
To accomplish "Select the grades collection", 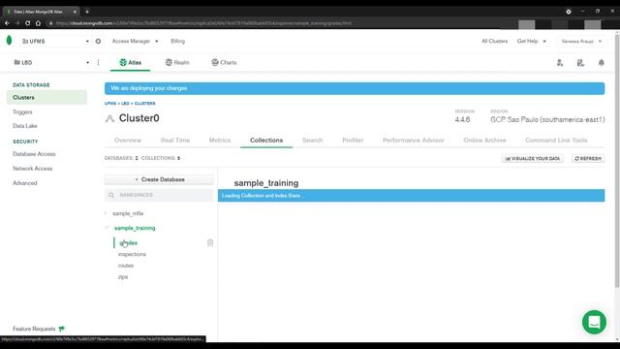I will 128,243.
